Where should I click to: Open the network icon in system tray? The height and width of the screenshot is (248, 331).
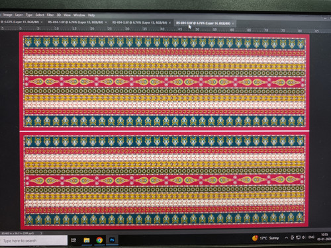(x=298, y=237)
